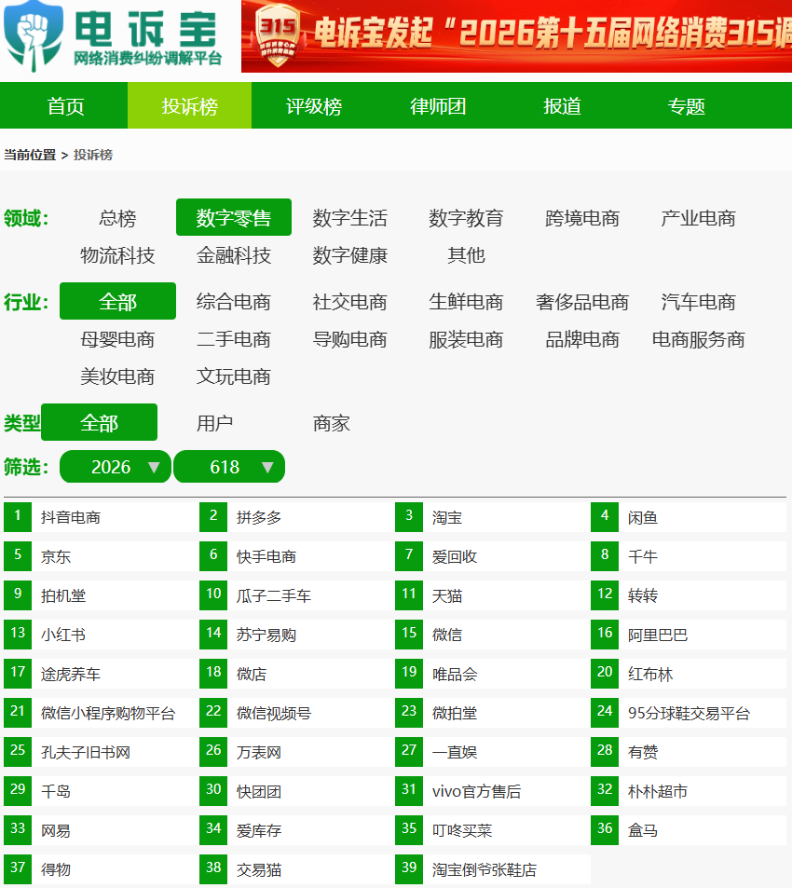Filter industry by 品牌电商
This screenshot has height=888, width=792.
[x=582, y=338]
